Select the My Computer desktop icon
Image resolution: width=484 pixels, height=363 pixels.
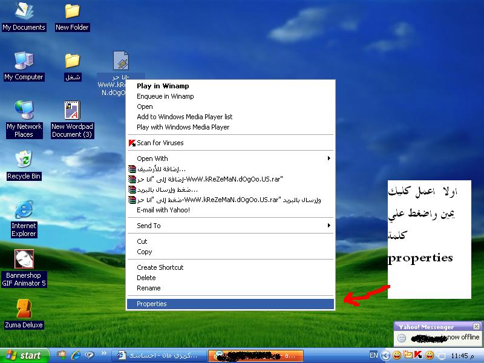pyautogui.click(x=24, y=67)
